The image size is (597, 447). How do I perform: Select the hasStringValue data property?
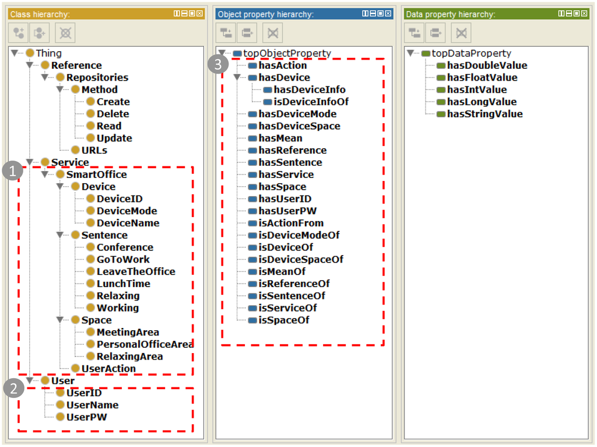(x=484, y=114)
